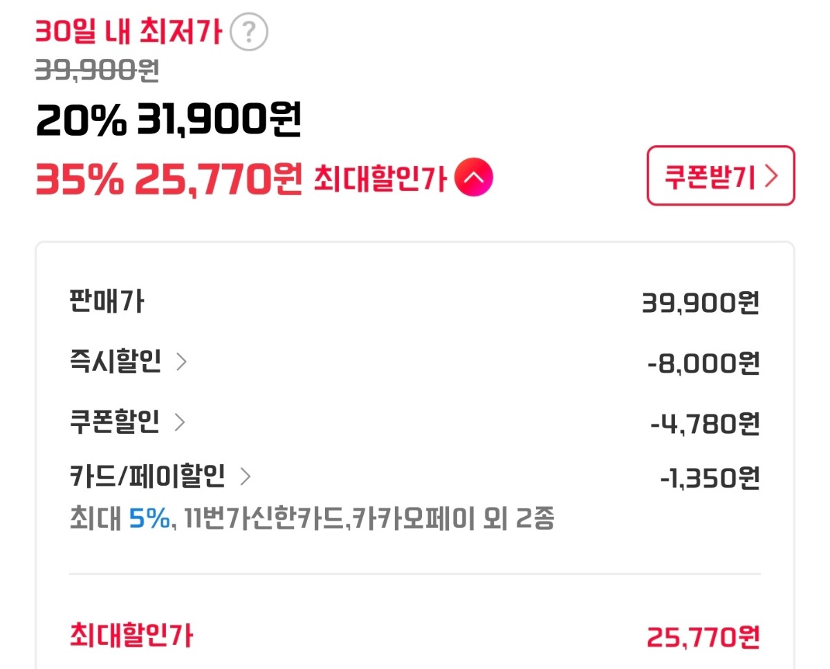
Task: Tap the 30일 내 최저가 heading
Action: pyautogui.click(x=129, y=31)
